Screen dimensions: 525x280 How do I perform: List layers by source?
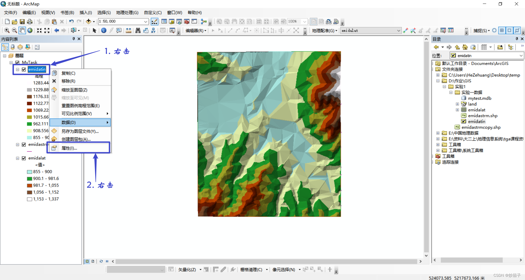(x=13, y=47)
